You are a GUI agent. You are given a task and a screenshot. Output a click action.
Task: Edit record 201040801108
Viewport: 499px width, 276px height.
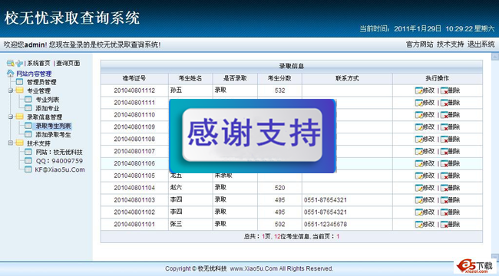[425, 139]
